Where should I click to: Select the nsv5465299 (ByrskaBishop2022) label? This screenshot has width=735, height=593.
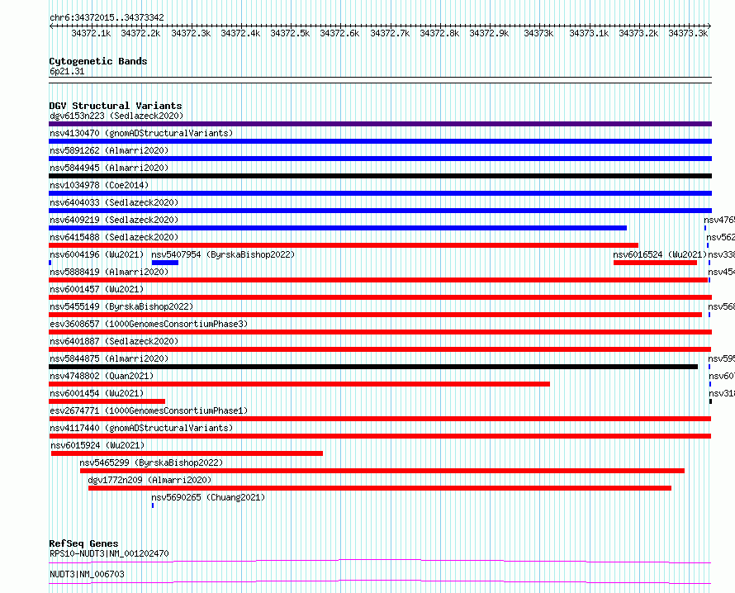click(151, 463)
